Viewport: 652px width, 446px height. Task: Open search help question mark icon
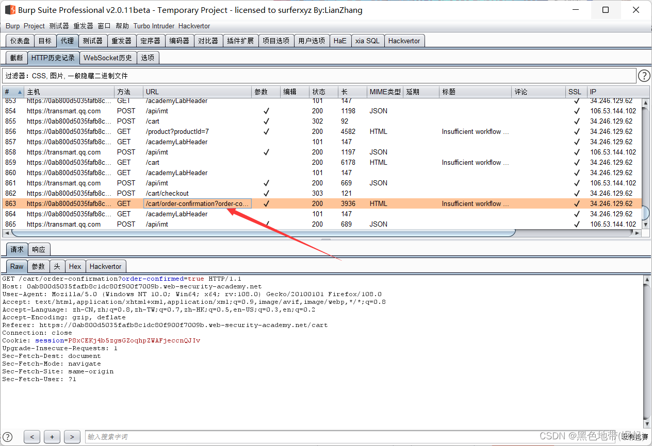[x=8, y=437]
